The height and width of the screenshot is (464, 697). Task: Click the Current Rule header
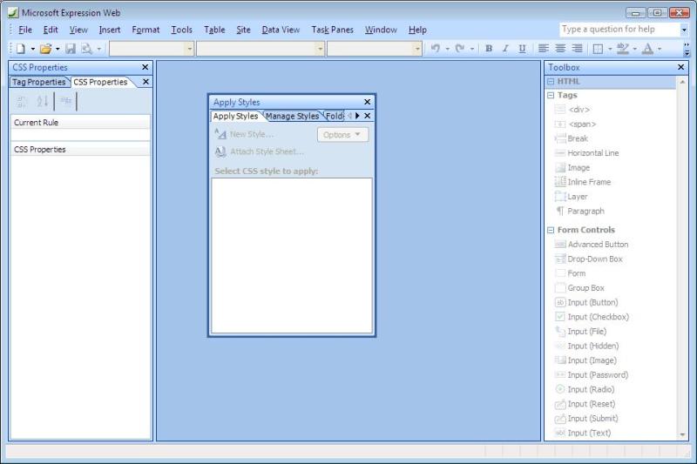click(80, 123)
